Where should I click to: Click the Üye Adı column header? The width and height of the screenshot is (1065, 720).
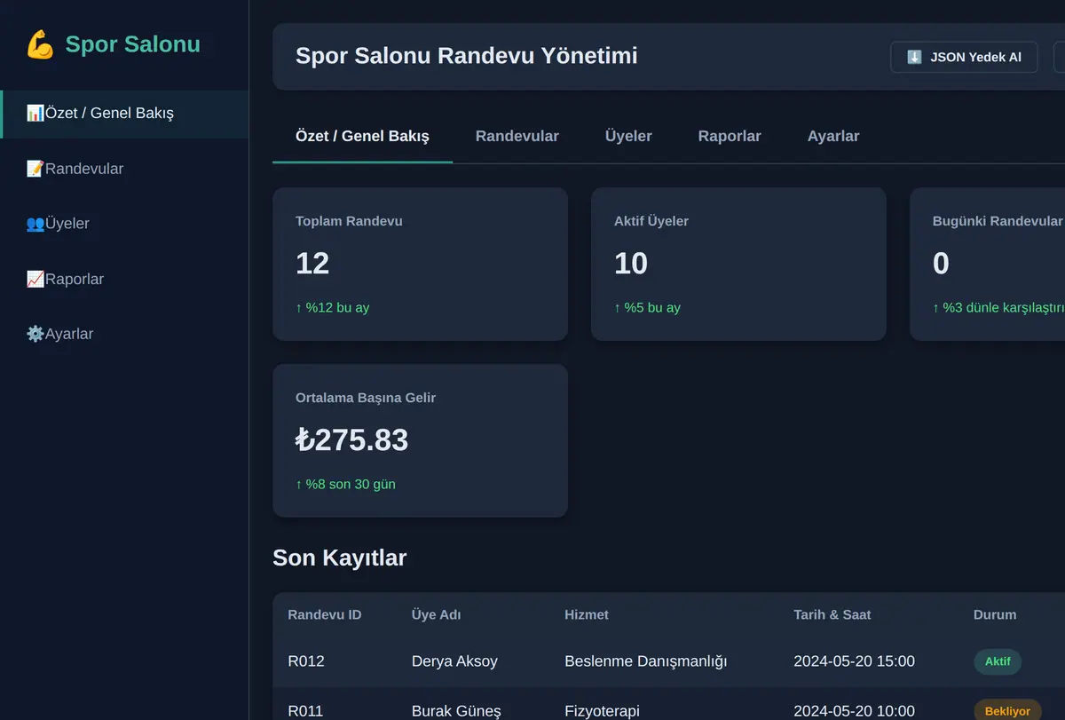(x=436, y=614)
